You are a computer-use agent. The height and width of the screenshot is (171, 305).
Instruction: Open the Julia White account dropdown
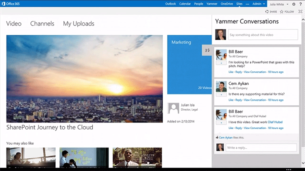tap(280, 4)
